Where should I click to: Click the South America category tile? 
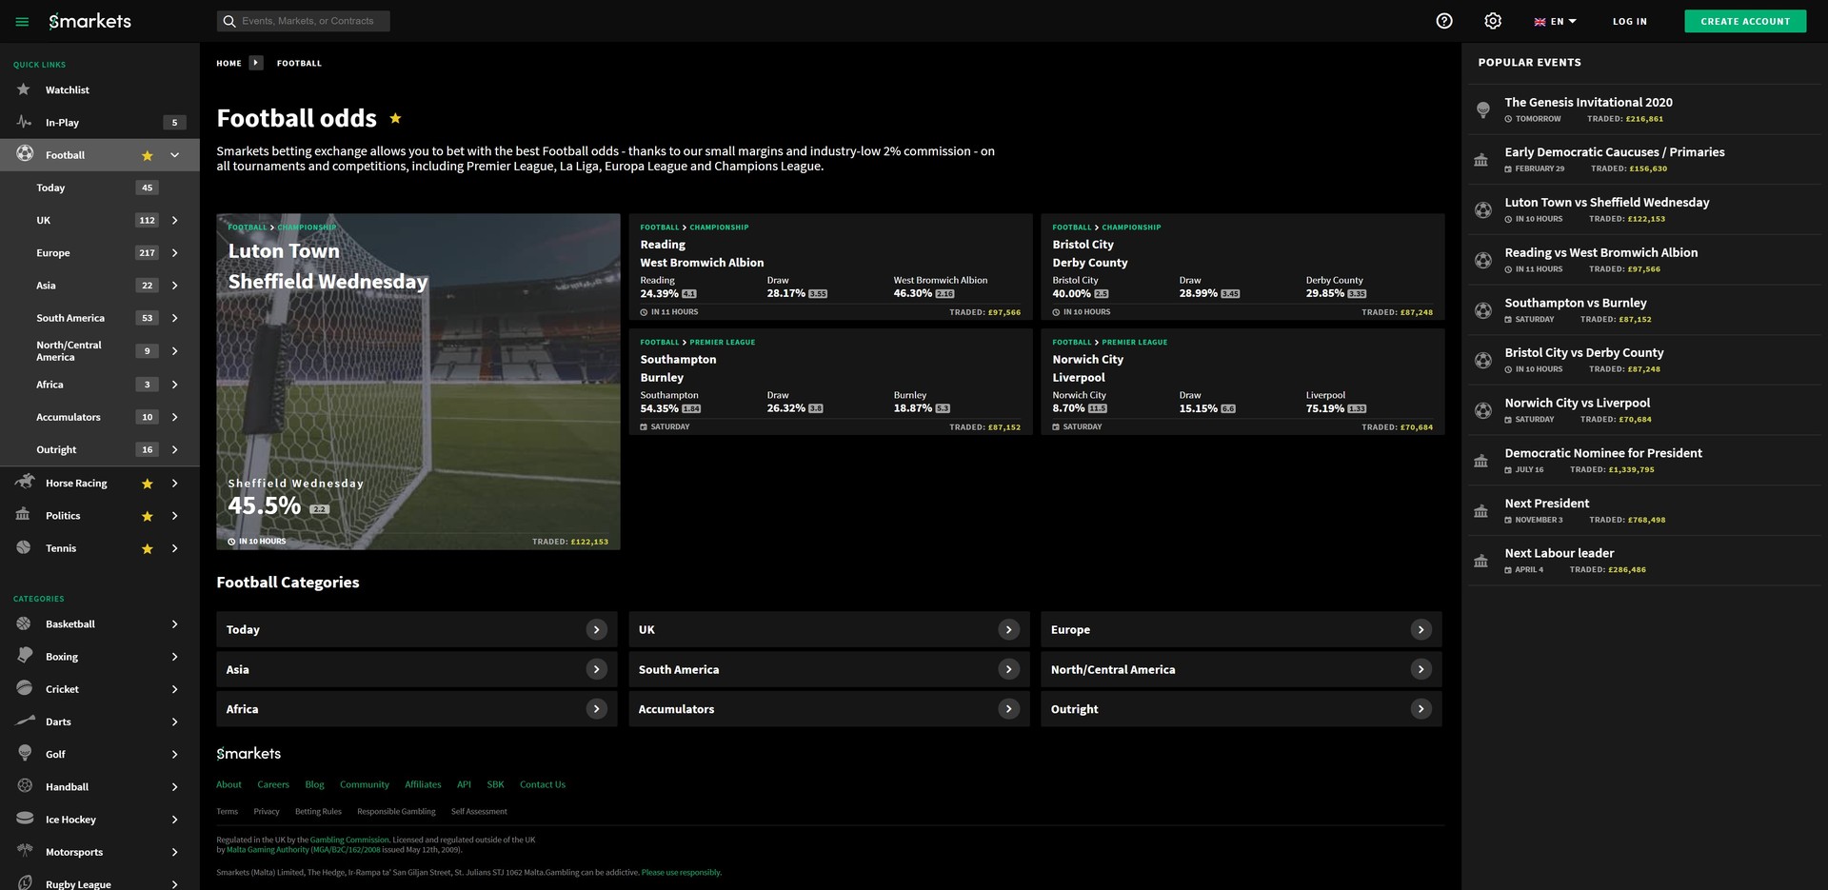coord(829,669)
